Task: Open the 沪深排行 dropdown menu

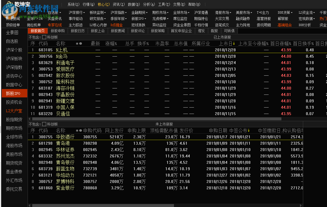Action: click(x=77, y=12)
